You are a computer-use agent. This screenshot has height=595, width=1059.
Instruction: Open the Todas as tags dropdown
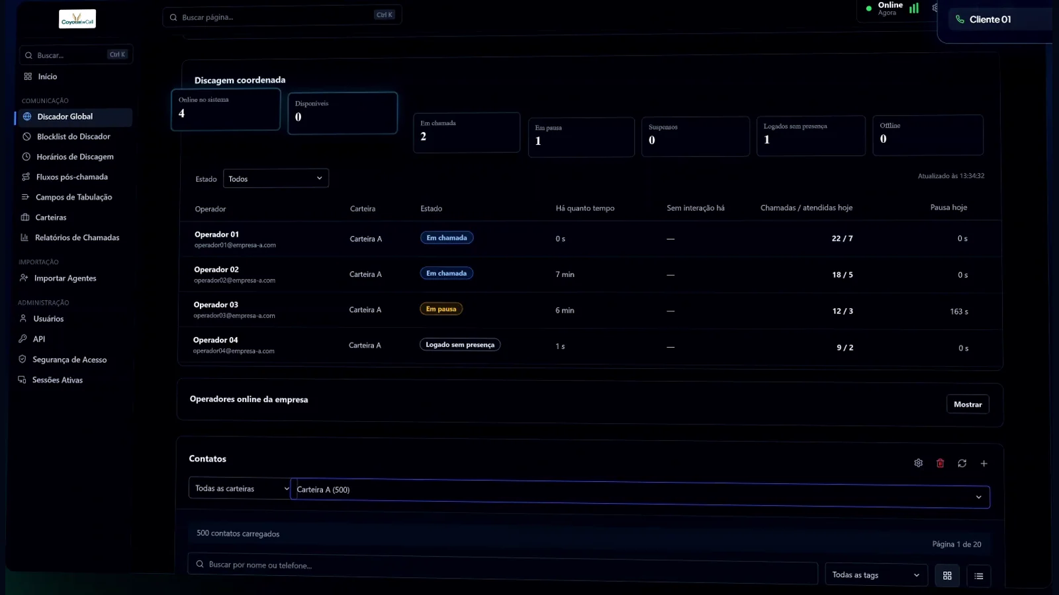pyautogui.click(x=876, y=575)
